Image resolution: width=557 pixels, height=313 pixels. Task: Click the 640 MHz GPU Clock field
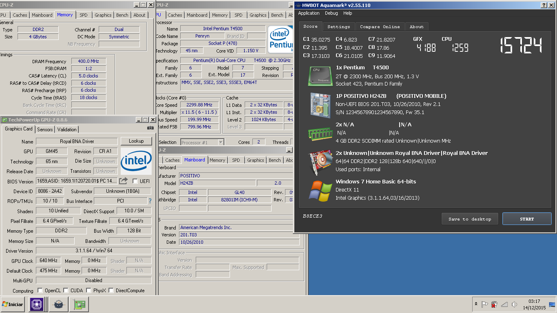pos(49,260)
